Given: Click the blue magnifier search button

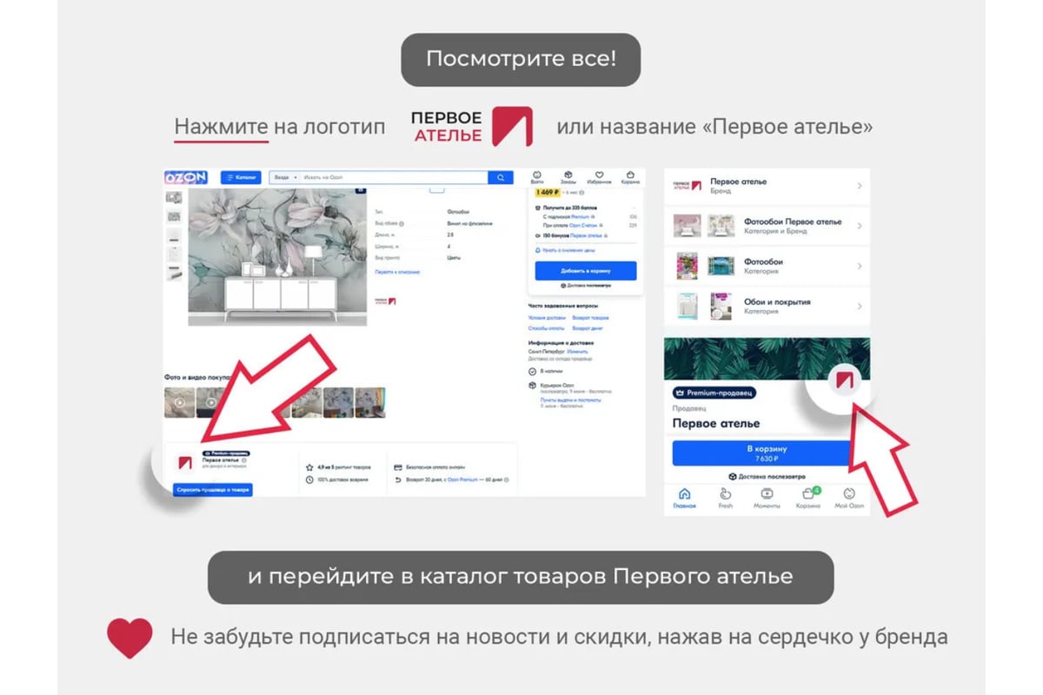Looking at the screenshot, I should 500,177.
